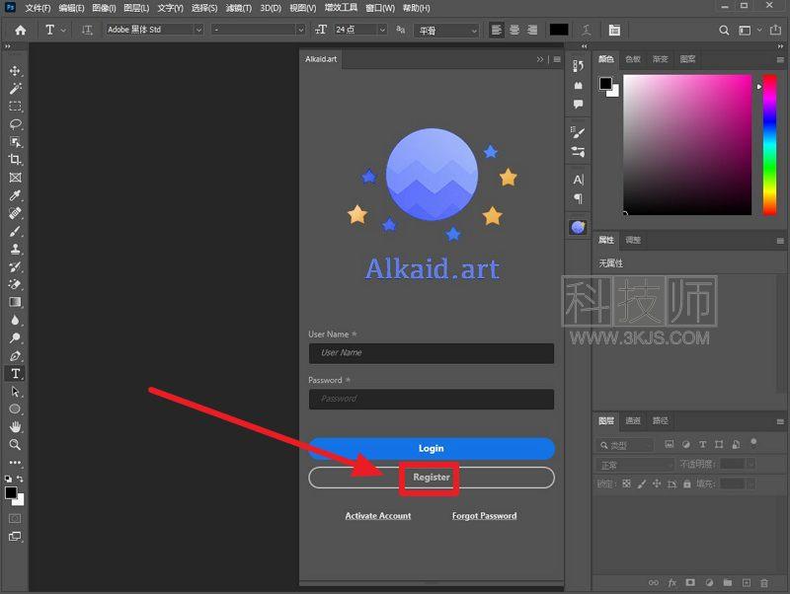Switch to the 色板 tab

633,59
